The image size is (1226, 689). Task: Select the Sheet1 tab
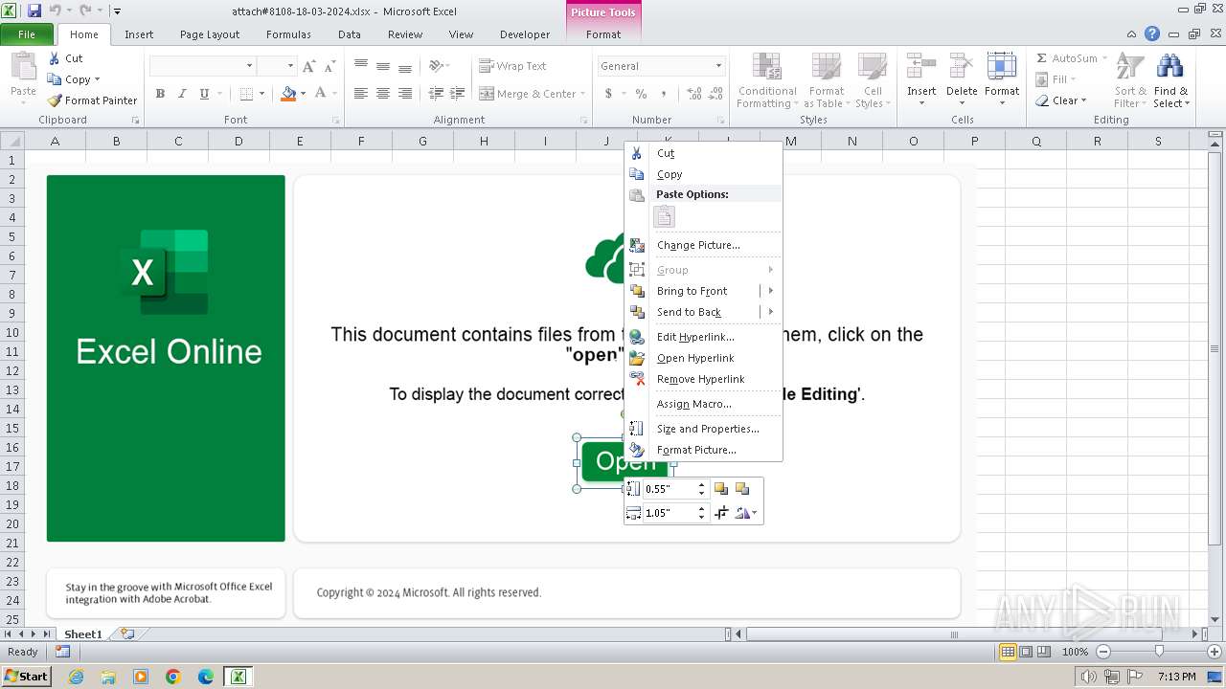(82, 634)
